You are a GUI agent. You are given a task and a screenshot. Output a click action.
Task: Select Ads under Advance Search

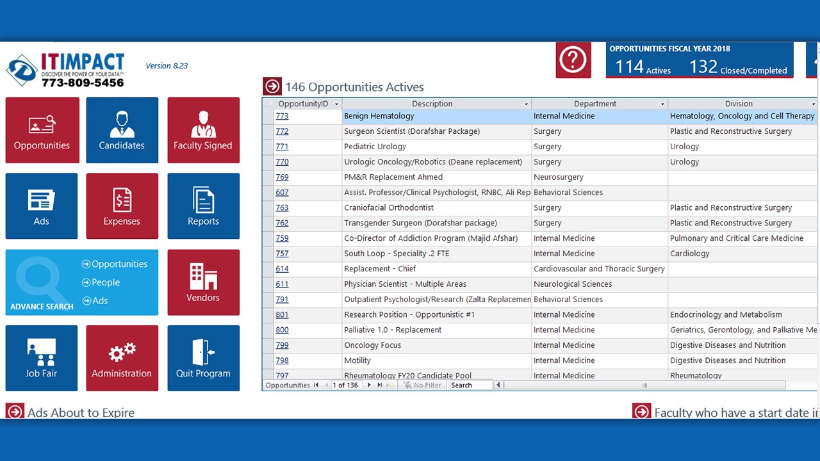click(x=95, y=300)
